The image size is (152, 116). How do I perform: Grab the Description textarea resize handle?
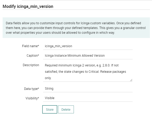tap(131, 80)
